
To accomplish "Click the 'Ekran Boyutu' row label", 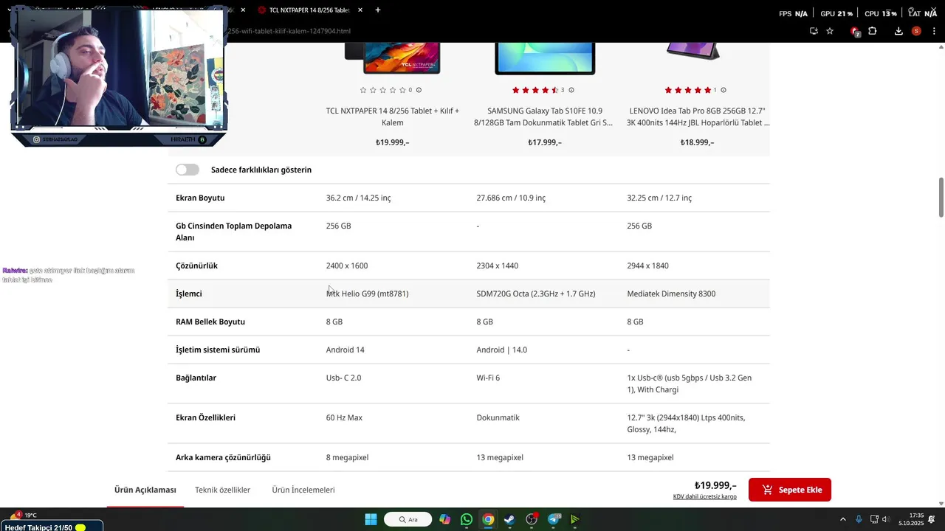I will pos(200,198).
